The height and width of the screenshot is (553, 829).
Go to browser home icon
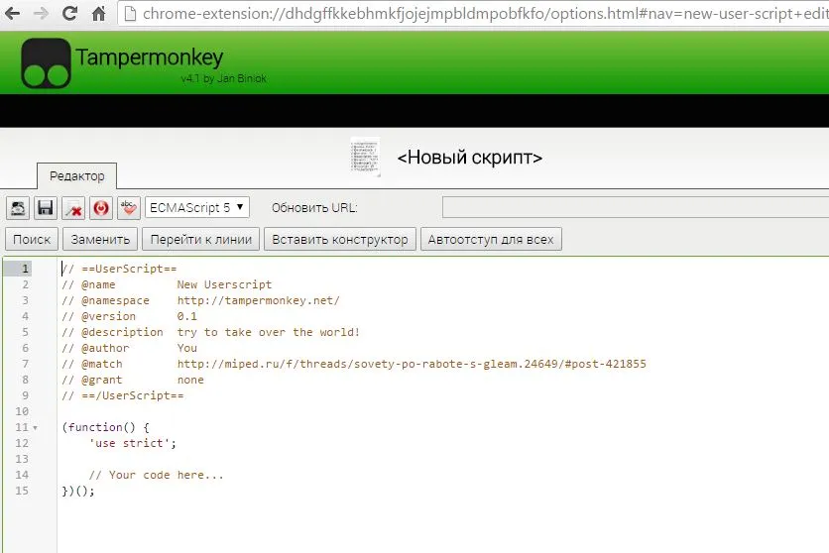click(x=98, y=13)
